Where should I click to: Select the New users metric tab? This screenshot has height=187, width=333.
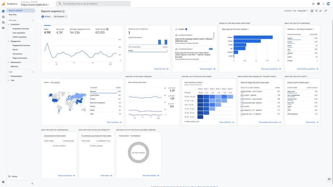pos(60,31)
